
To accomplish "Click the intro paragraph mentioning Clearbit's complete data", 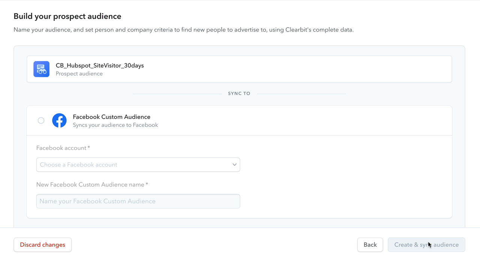I will click(183, 30).
